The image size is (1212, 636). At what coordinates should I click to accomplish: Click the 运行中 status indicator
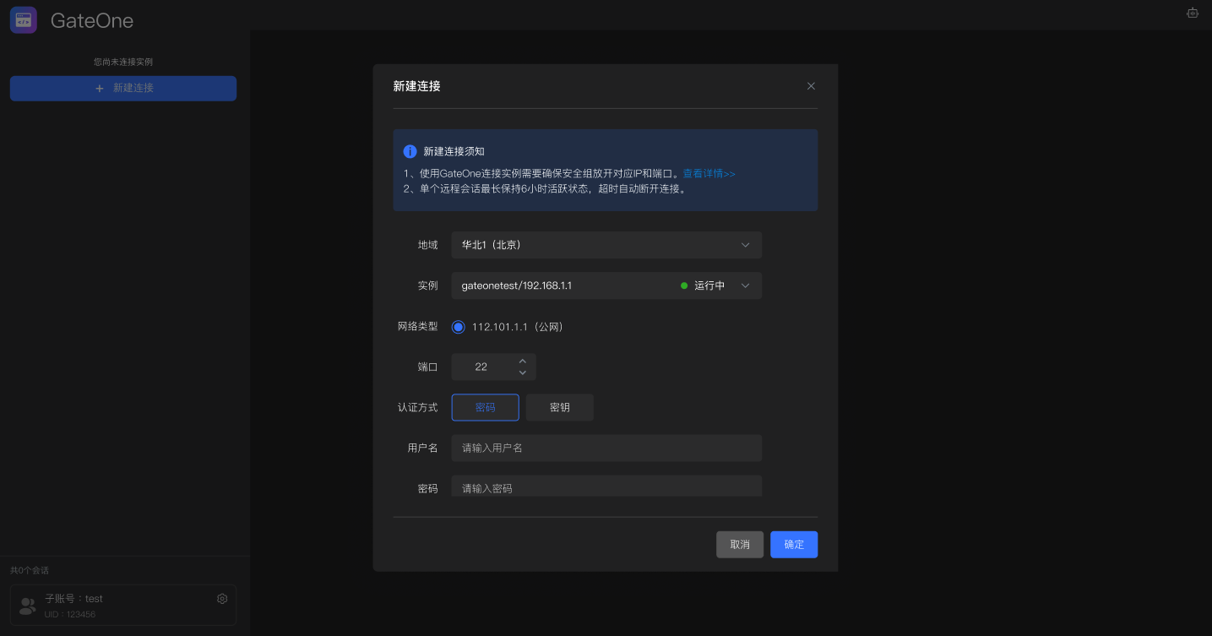(x=703, y=285)
